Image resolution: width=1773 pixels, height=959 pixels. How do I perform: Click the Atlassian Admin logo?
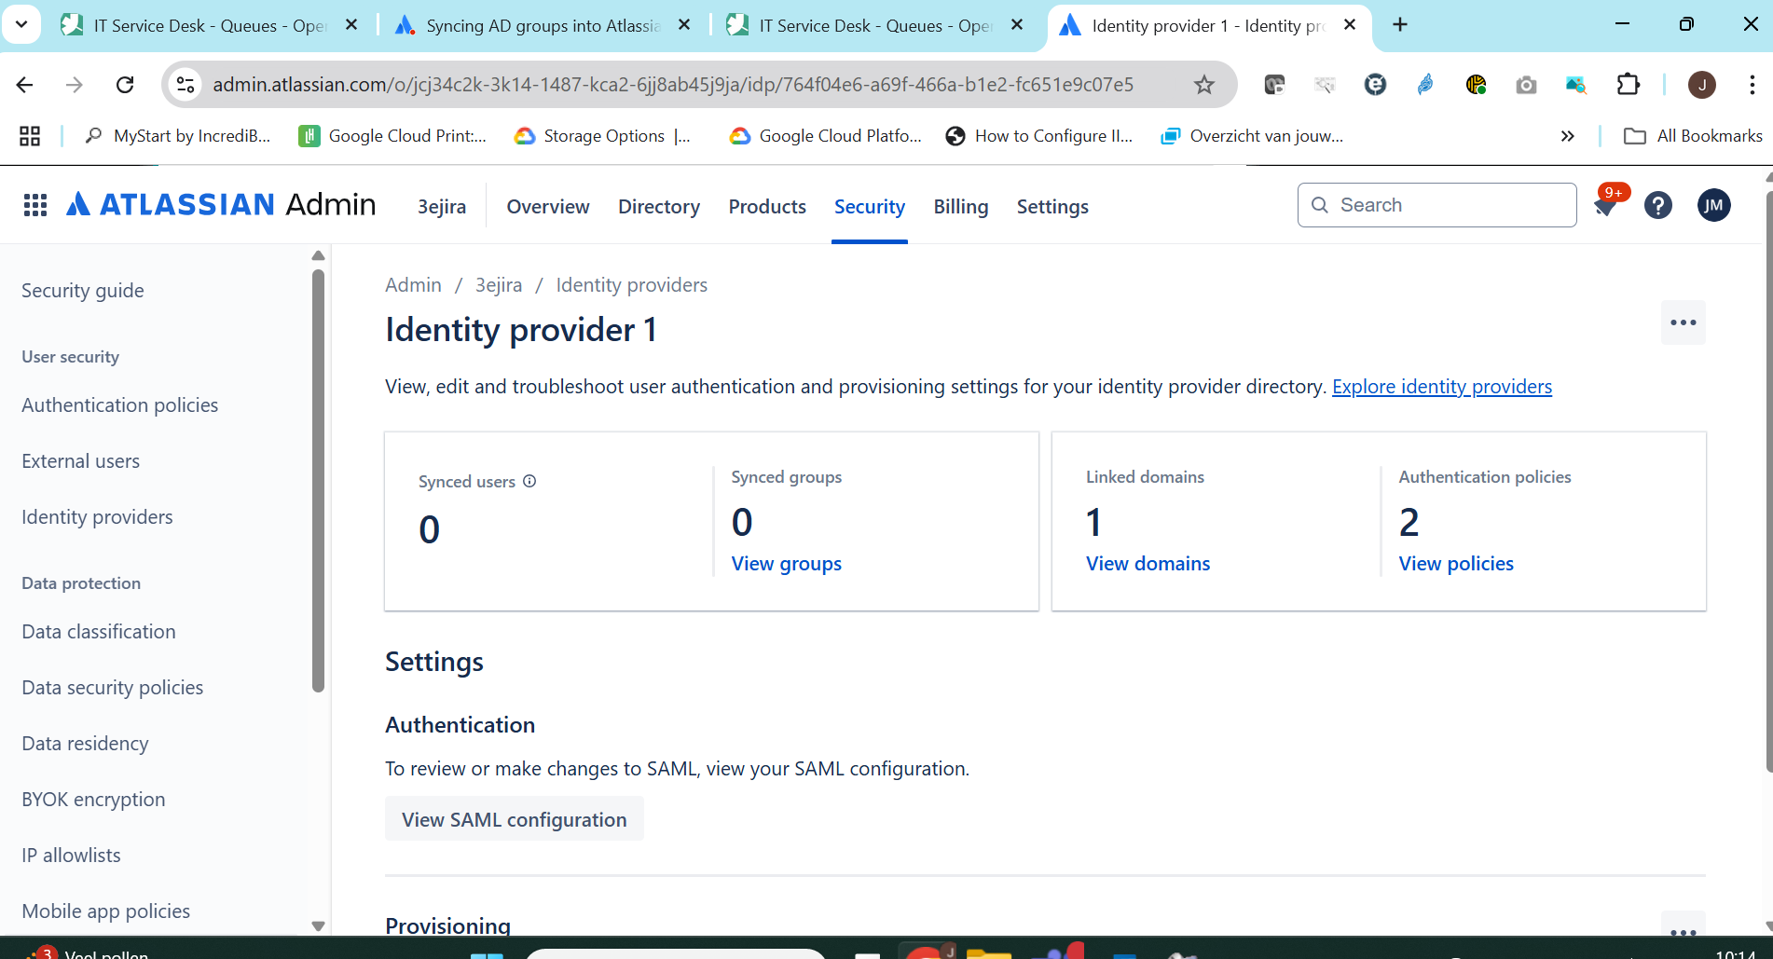tap(221, 203)
